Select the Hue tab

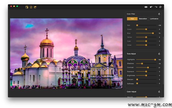coord(132,19)
